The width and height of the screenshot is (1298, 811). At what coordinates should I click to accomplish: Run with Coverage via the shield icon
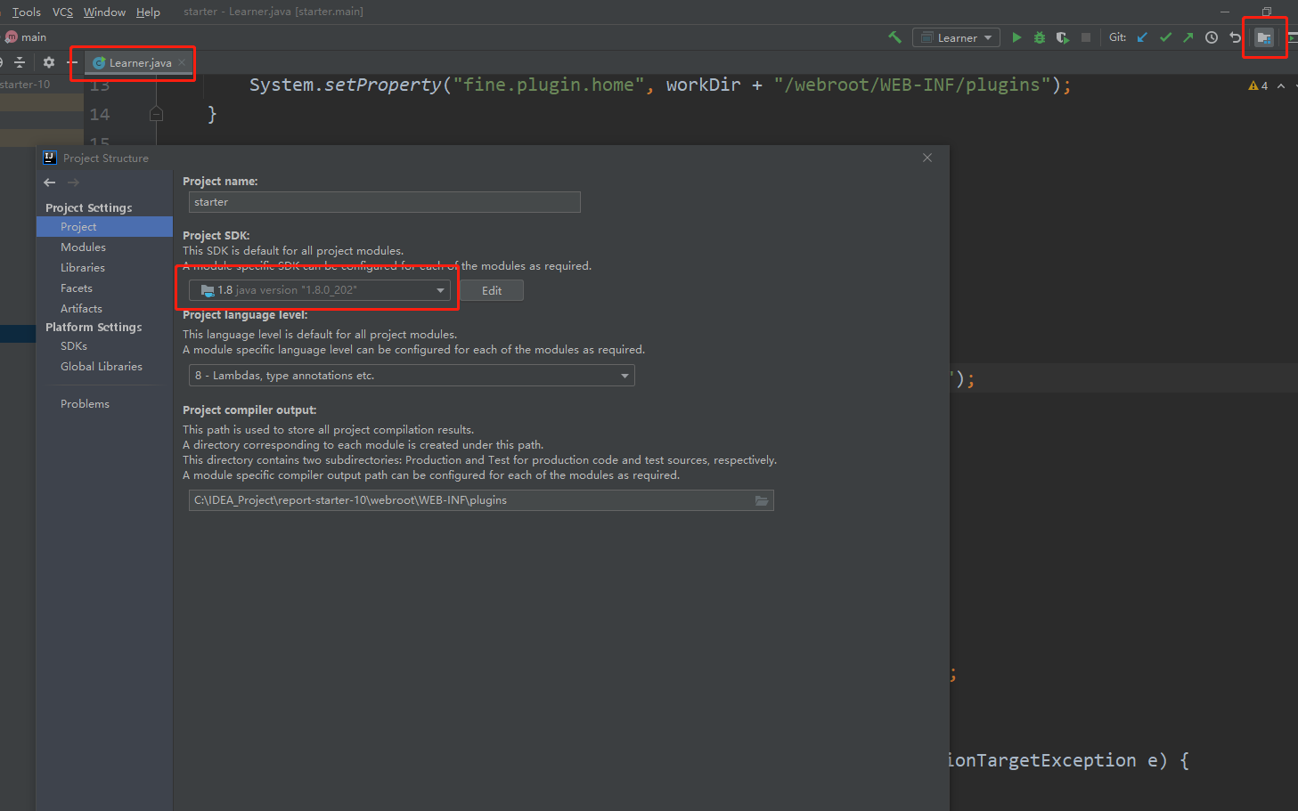tap(1062, 37)
